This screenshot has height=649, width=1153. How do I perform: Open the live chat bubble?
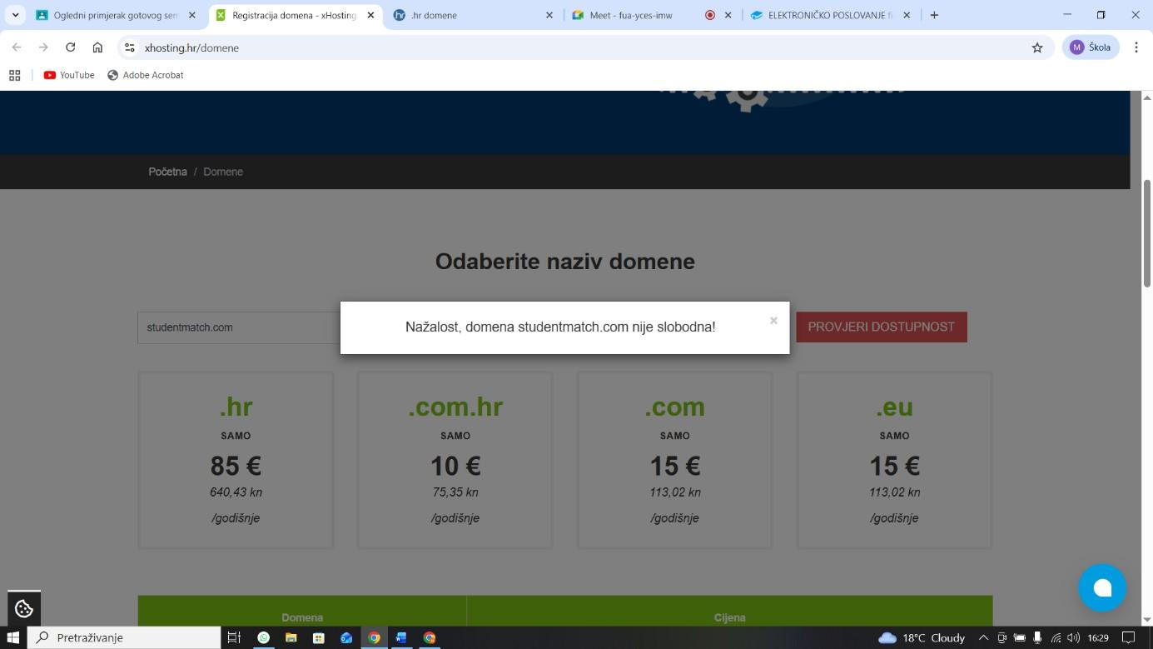coord(1102,587)
